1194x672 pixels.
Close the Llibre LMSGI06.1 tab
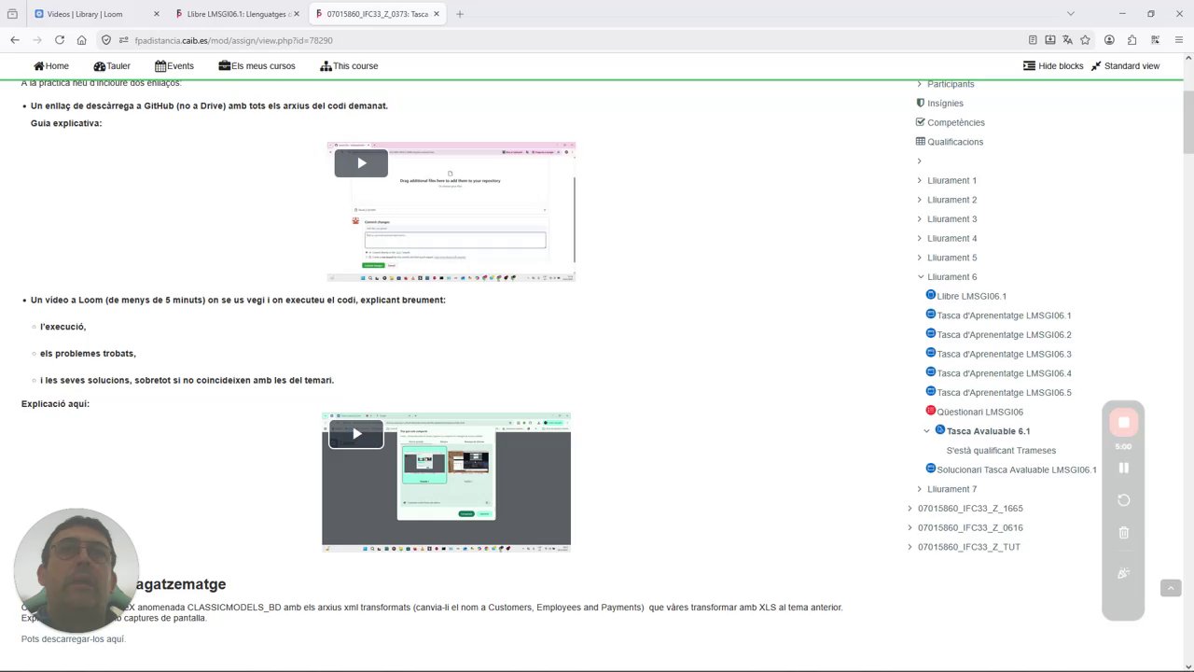[297, 14]
